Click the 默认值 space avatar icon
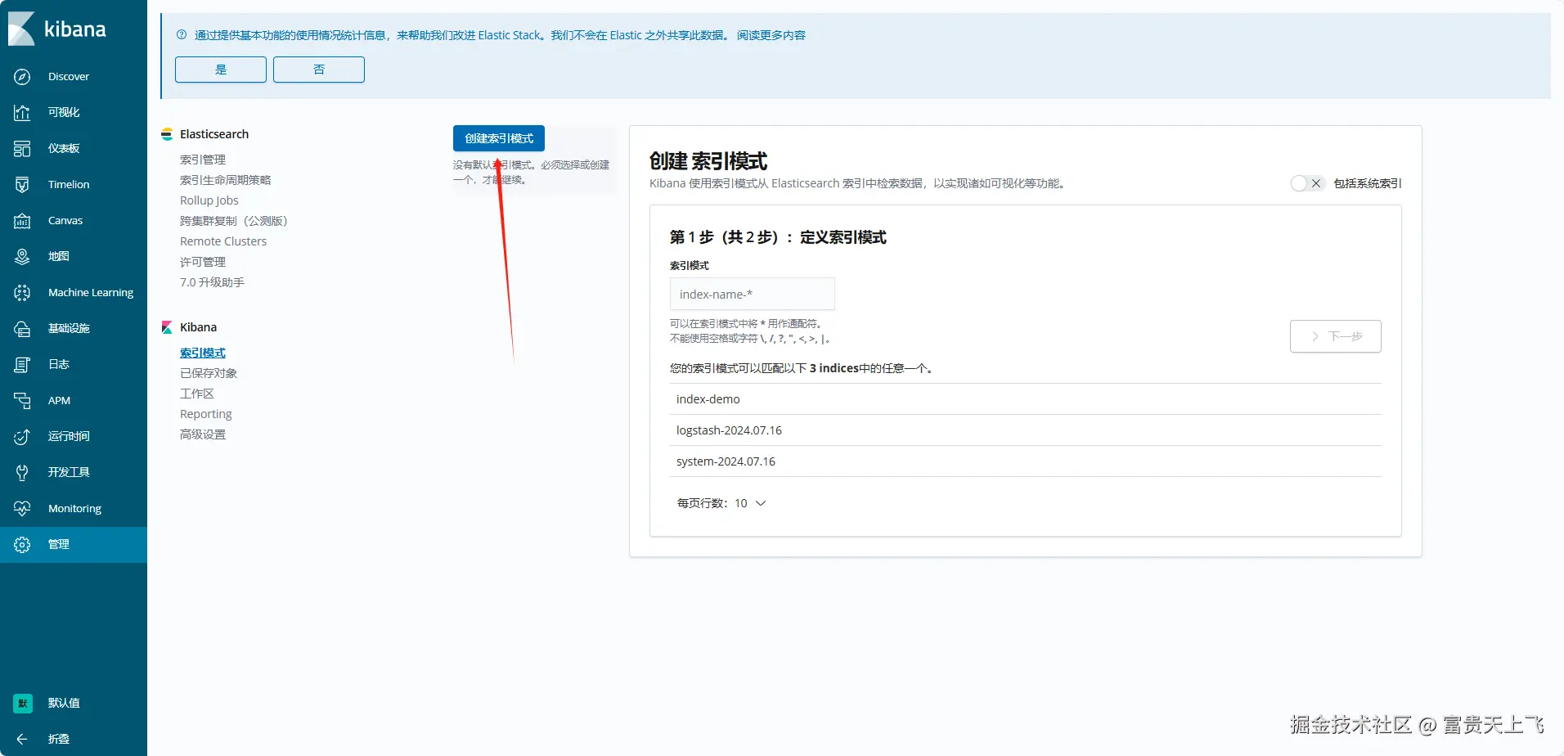Screen dimensions: 1564x756 coord(23,703)
